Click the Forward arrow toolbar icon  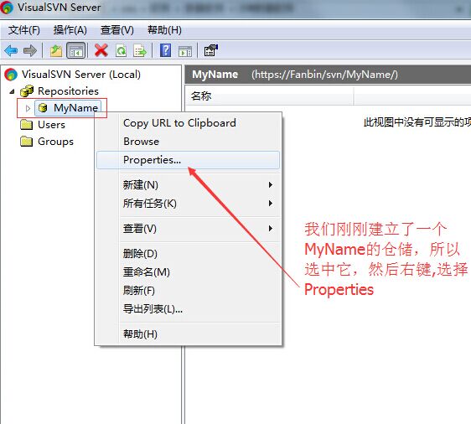click(29, 50)
